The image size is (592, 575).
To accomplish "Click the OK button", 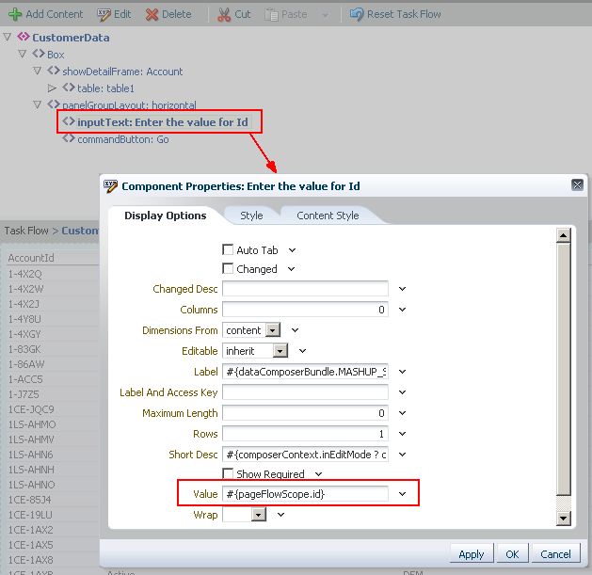I will (x=512, y=554).
